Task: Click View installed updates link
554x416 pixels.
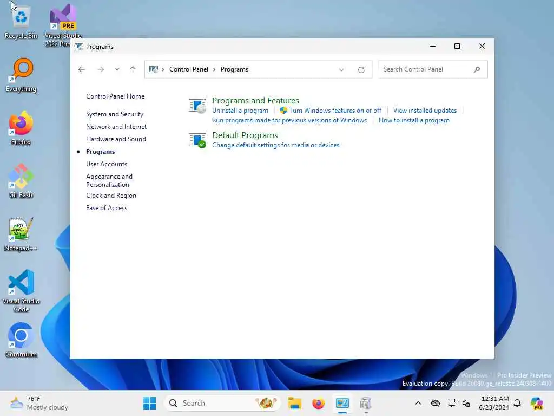Action: coord(425,110)
